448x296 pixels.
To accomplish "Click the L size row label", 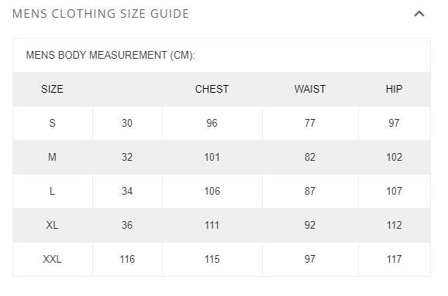I will 52,191.
